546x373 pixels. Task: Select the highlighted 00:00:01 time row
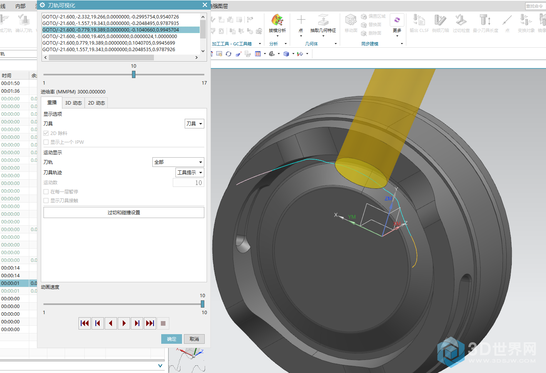(15, 283)
